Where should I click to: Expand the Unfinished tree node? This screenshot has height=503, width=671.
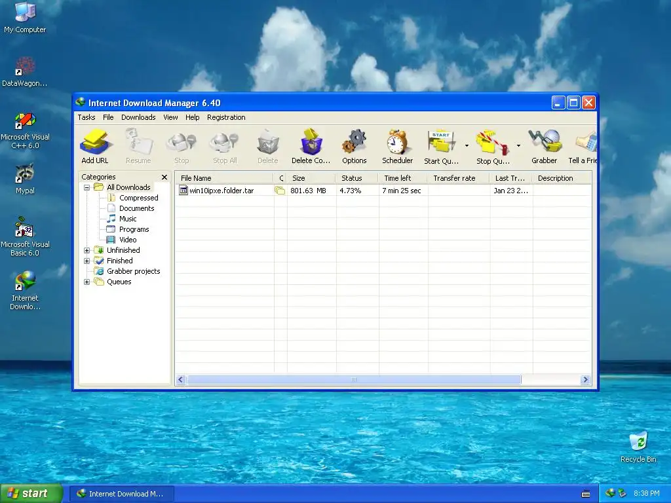tap(87, 250)
